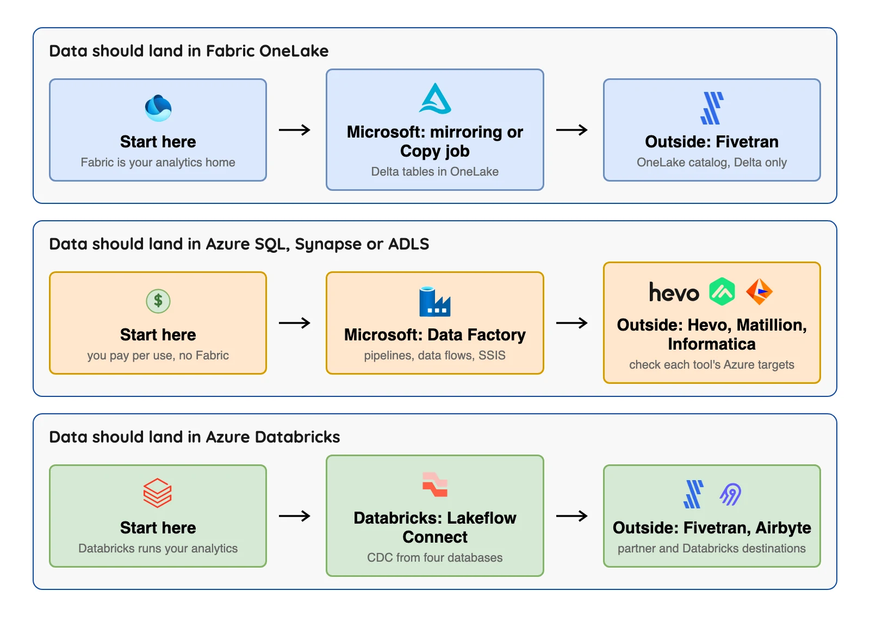Click 'CDC from four databases' caption

tap(435, 558)
